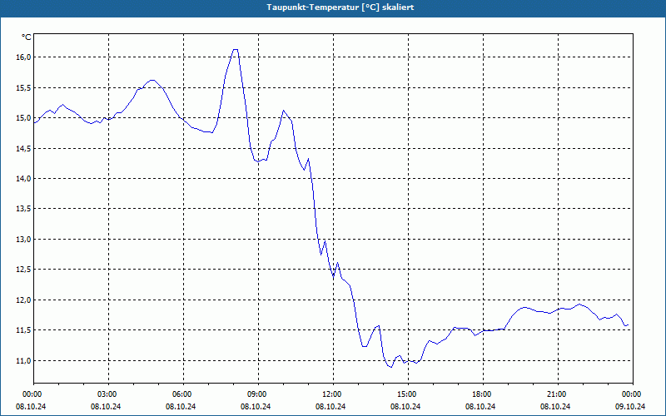This screenshot has height=416, width=666.
Task: Click the 12:00 time label on x-axis
Action: (x=333, y=394)
